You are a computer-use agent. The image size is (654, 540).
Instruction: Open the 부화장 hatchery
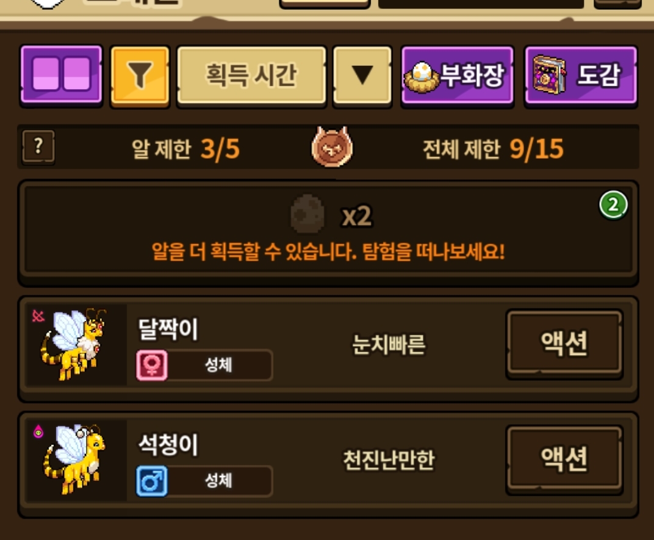coord(457,75)
